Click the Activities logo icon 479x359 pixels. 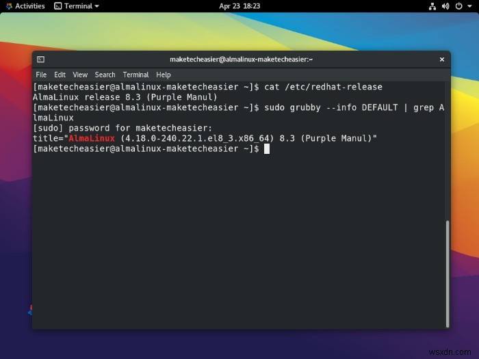click(10, 6)
